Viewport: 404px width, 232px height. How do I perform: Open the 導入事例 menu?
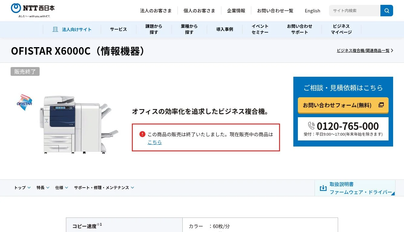(224, 29)
